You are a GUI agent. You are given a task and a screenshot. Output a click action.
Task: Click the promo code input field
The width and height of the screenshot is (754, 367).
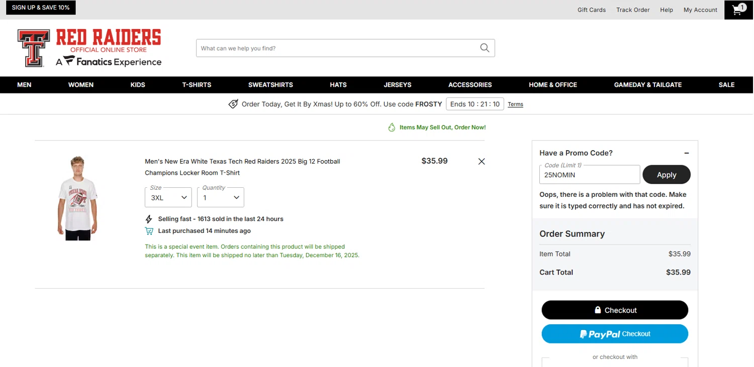590,175
